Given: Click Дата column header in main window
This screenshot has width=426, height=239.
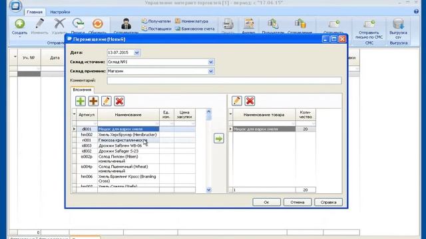Looking at the screenshot, I should tap(55, 58).
